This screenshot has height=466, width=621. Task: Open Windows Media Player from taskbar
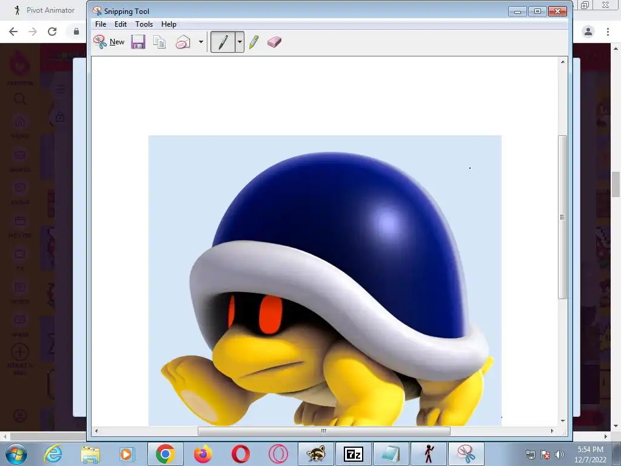126,454
